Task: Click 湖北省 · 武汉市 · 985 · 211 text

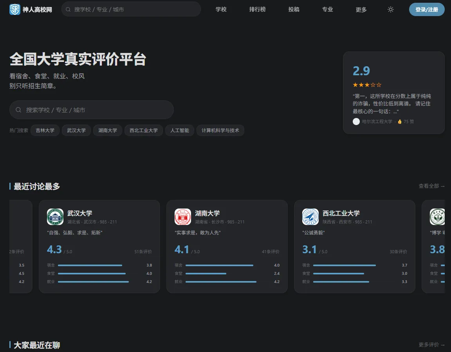Action: click(92, 222)
